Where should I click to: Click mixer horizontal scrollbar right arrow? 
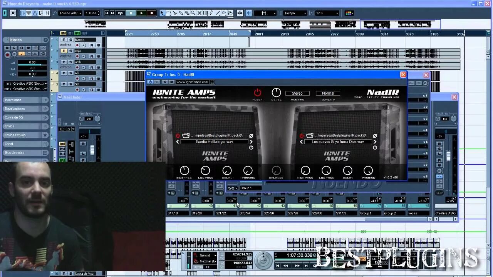point(430,219)
